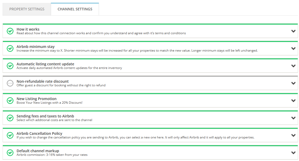Click the green checkmark icon beside How it works
This screenshot has width=299, height=161.
click(x=10, y=31)
